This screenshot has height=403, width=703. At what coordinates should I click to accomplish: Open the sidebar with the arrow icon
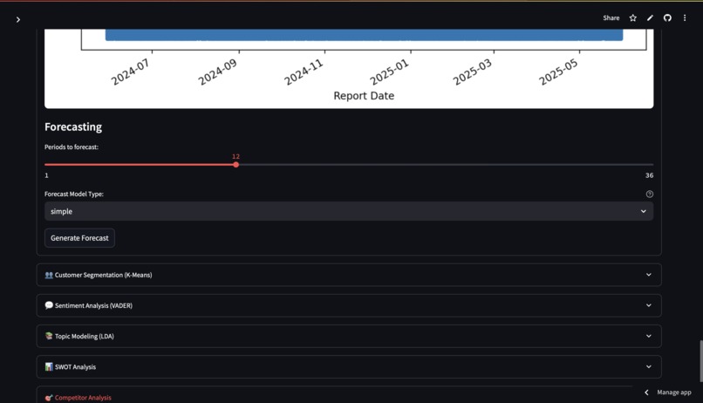point(18,20)
